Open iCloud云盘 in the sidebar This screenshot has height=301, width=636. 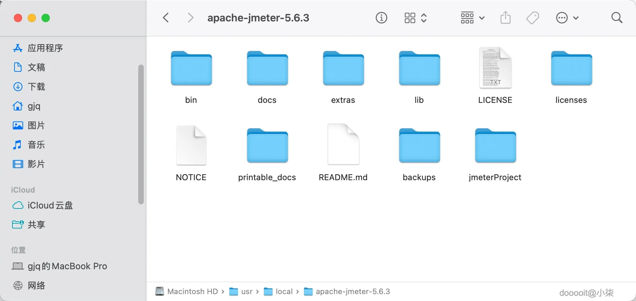click(x=43, y=205)
